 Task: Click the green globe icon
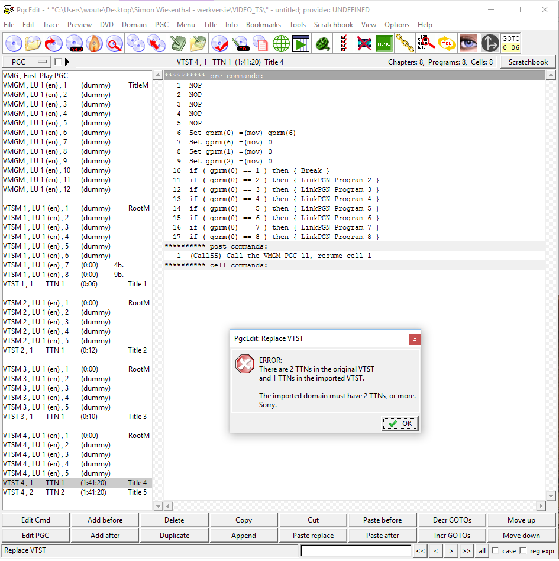point(281,44)
